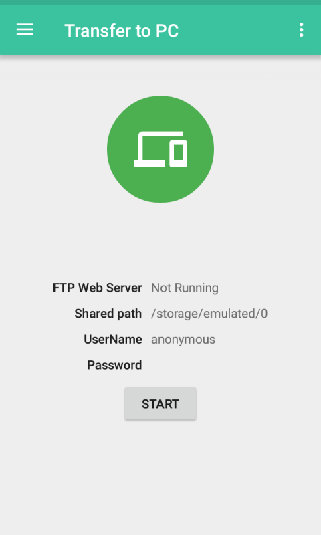The width and height of the screenshot is (321, 535).
Task: Click the word 'Server' in FTP label
Action: pyautogui.click(x=124, y=288)
